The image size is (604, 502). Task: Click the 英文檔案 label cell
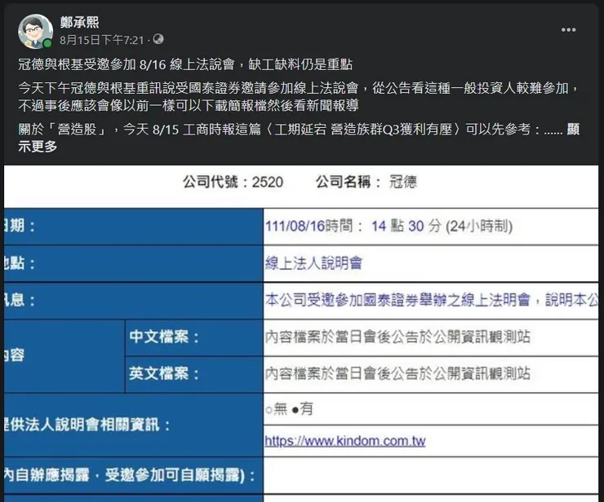point(193,374)
